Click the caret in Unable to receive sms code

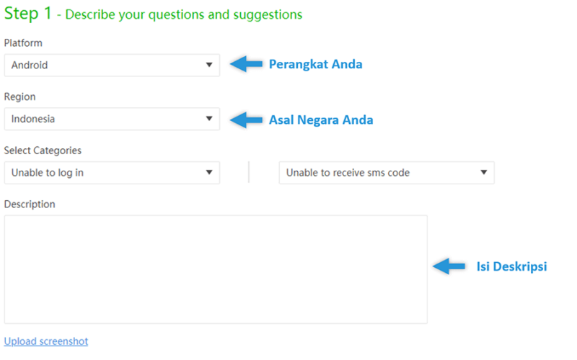tap(484, 172)
